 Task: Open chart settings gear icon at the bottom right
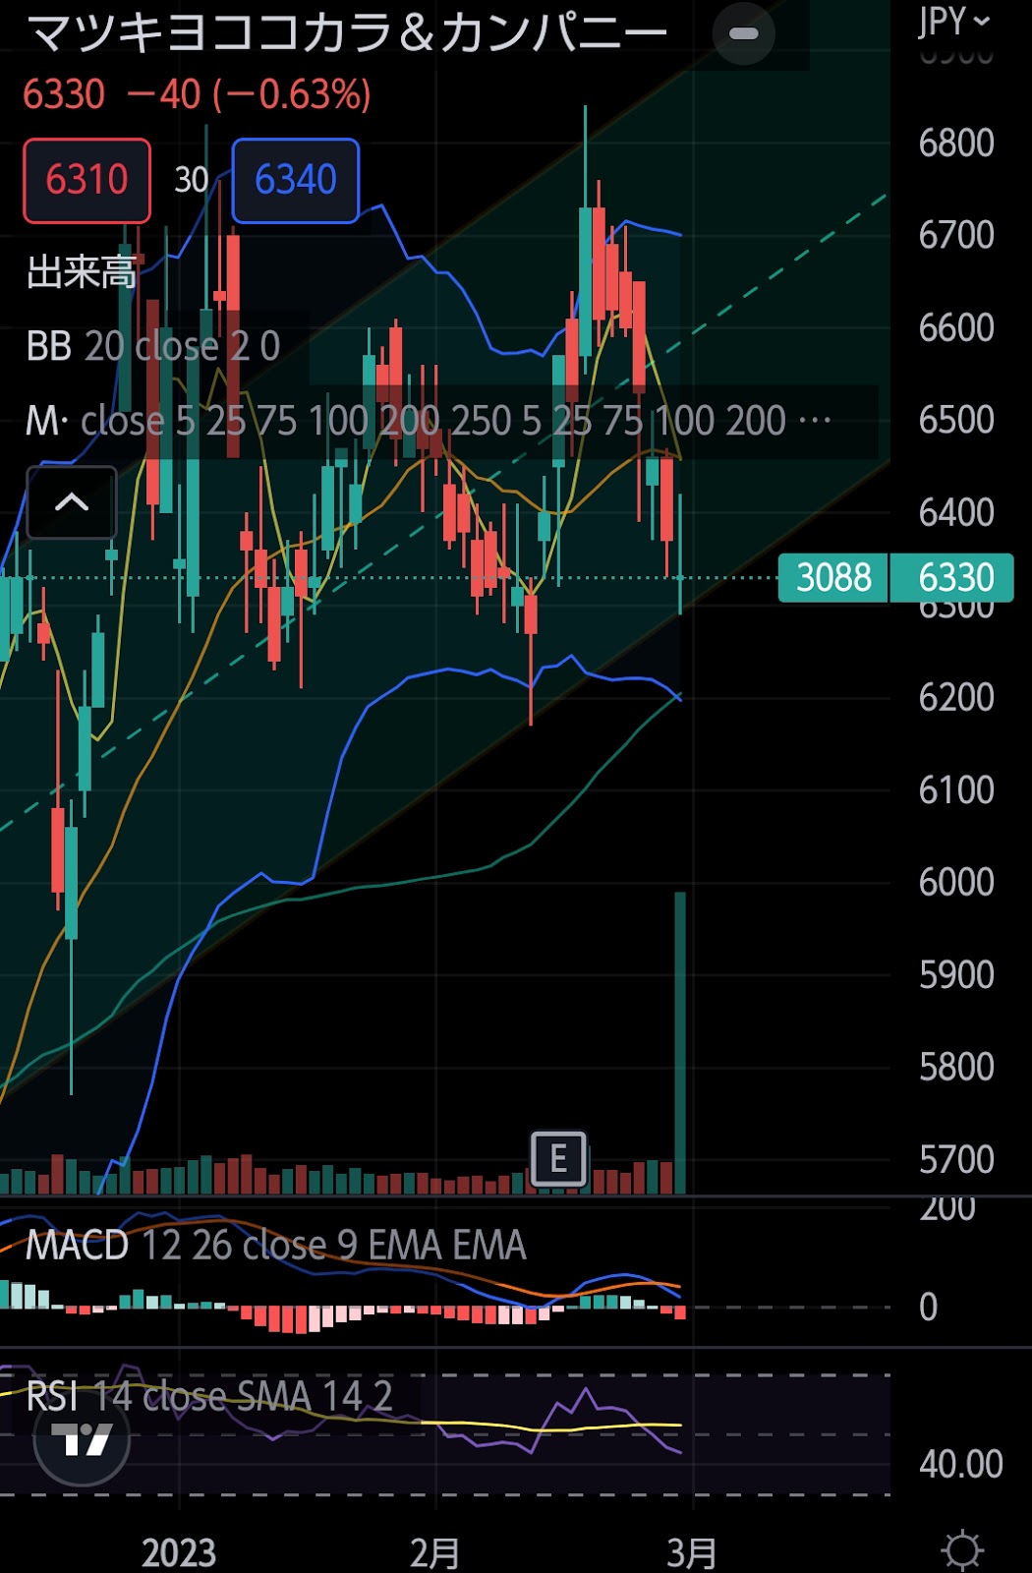tap(962, 1550)
